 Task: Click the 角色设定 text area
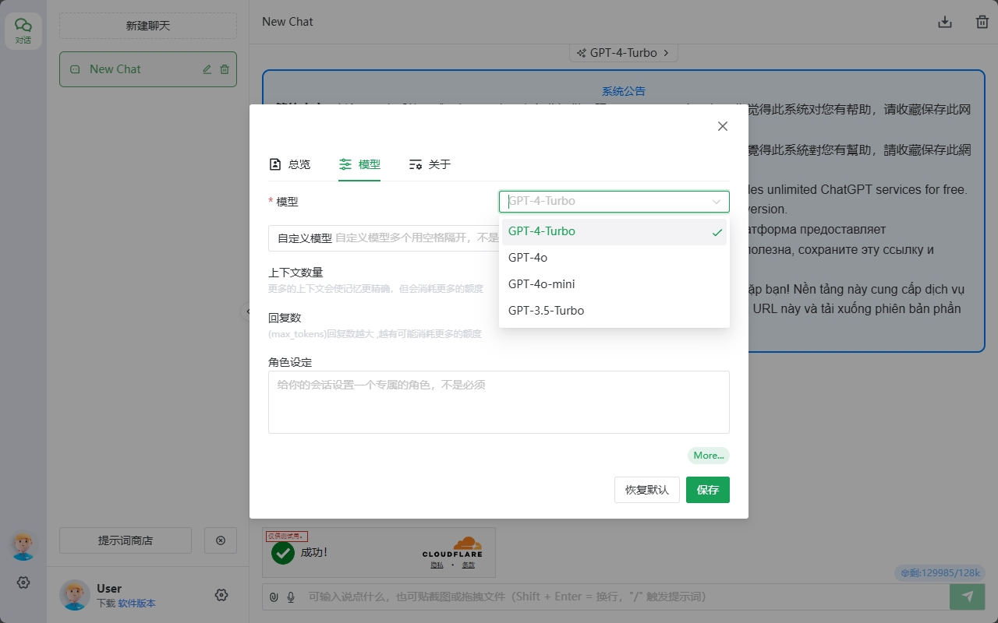coord(499,402)
